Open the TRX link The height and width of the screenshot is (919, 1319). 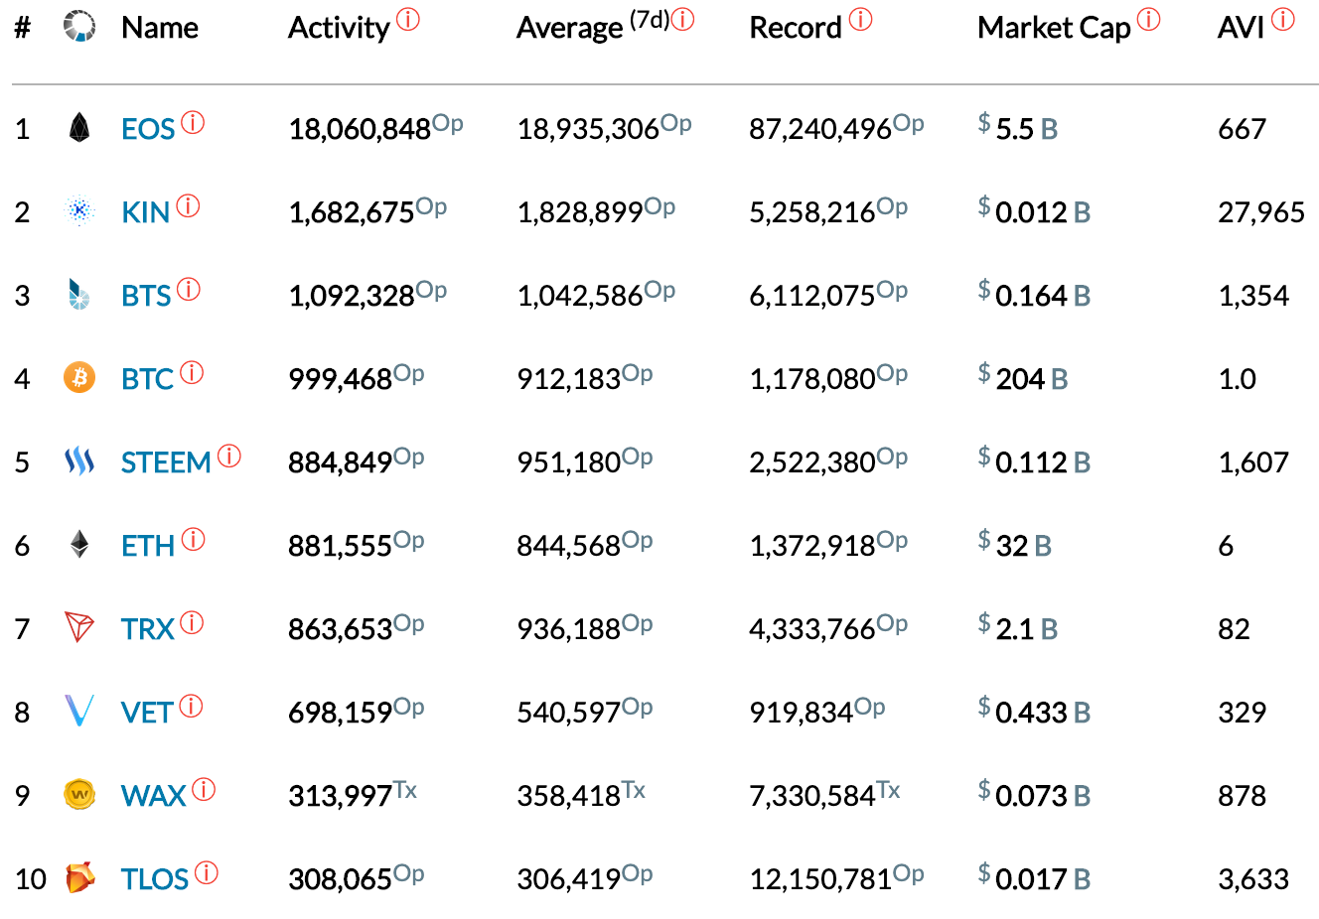coord(147,629)
